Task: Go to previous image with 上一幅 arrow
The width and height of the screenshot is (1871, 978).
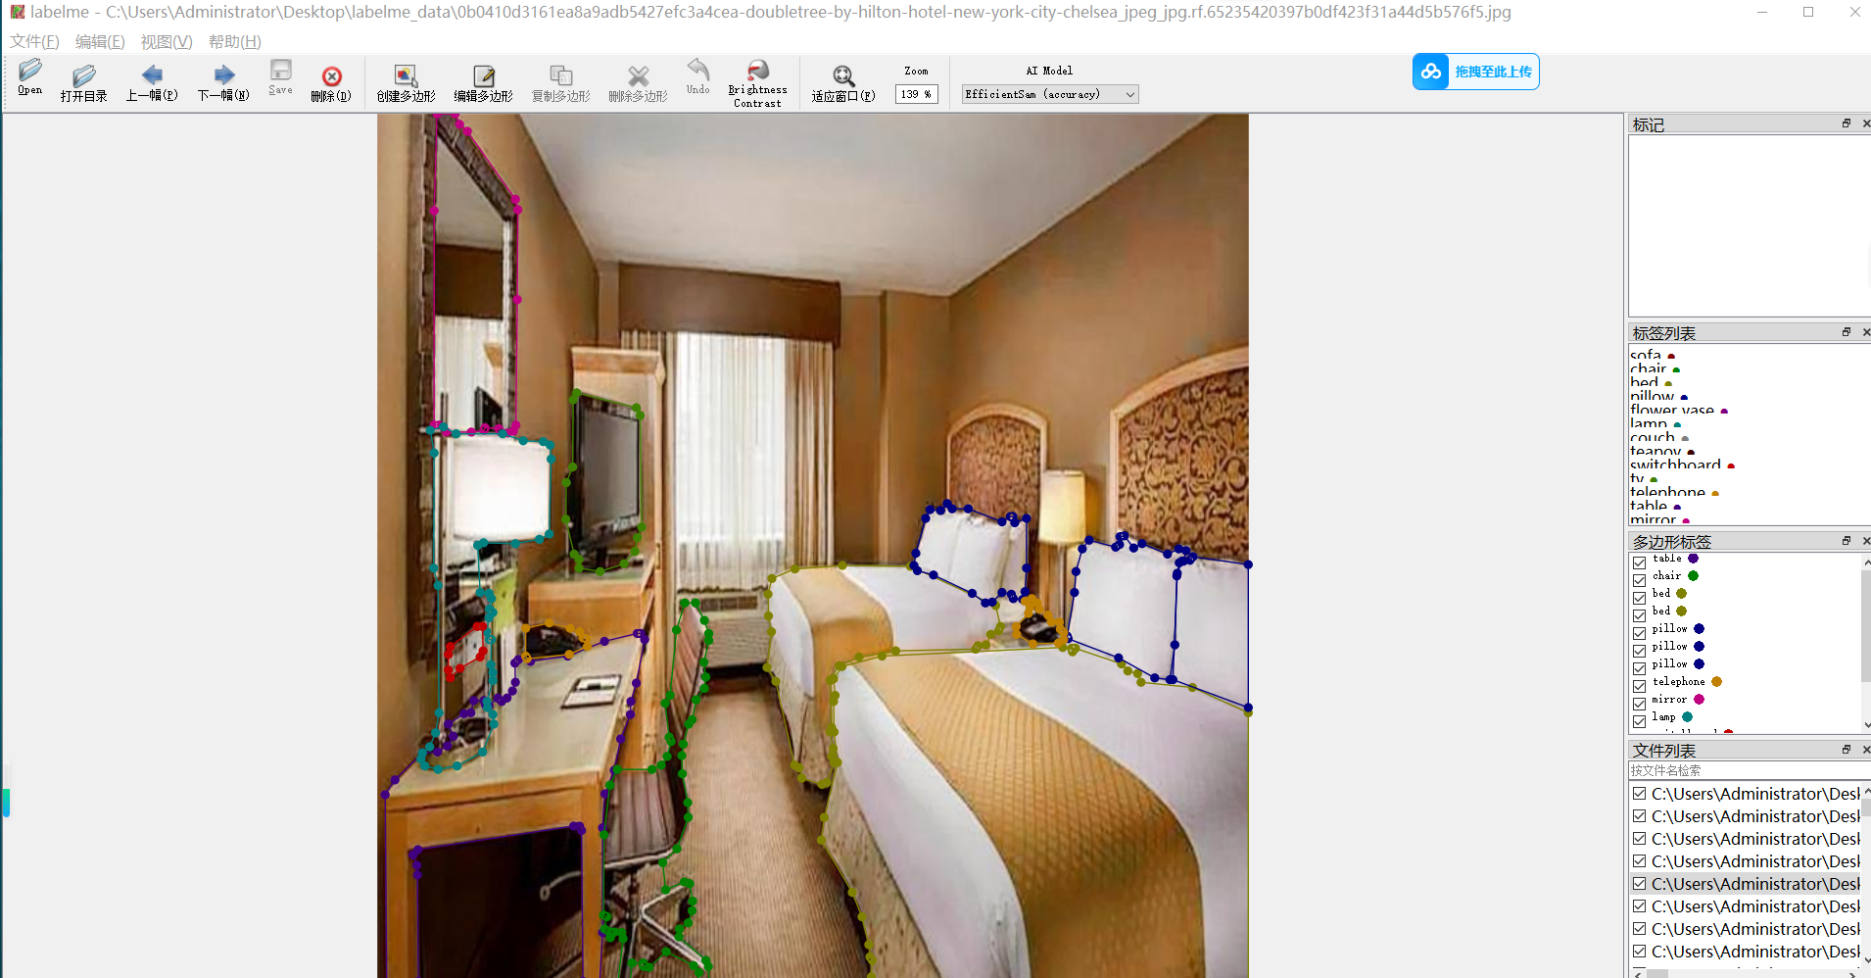Action: [152, 80]
